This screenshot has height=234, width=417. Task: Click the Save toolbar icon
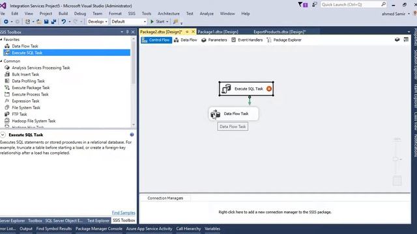46,21
